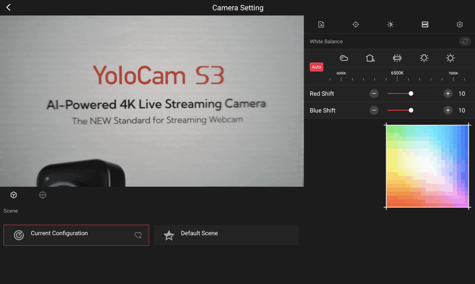475x284 pixels.
Task: Decrease Blue Shift with minus button
Action: (x=374, y=110)
